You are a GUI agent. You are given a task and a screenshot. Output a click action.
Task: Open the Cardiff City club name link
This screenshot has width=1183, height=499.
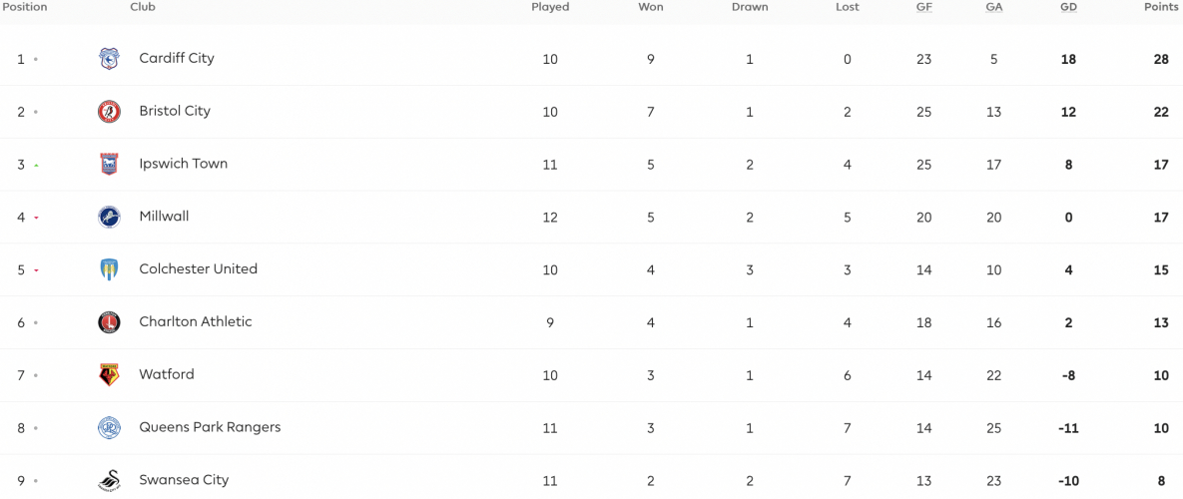177,58
